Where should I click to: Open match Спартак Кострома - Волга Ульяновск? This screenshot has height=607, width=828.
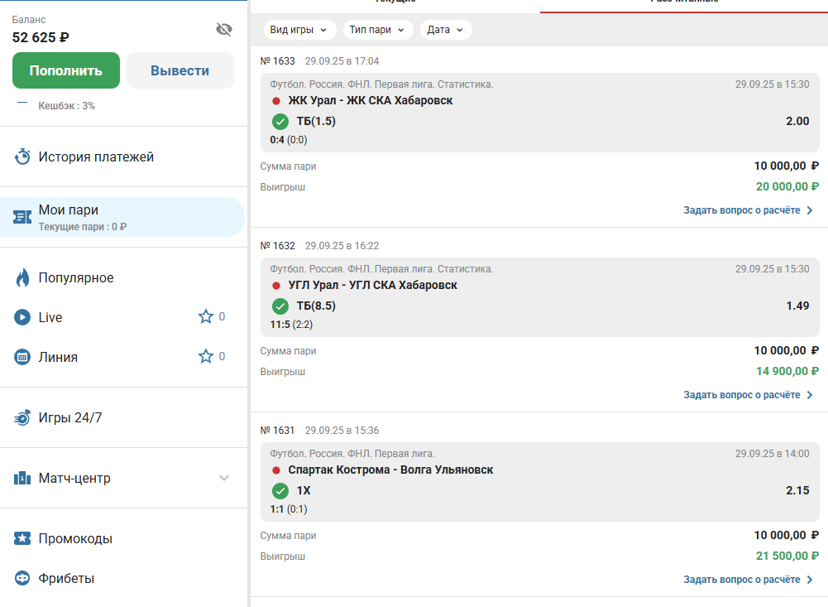[390, 470]
